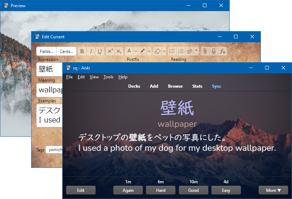The image size is (292, 199).
Task: Open the equations fx menu
Action: (x=223, y=51)
